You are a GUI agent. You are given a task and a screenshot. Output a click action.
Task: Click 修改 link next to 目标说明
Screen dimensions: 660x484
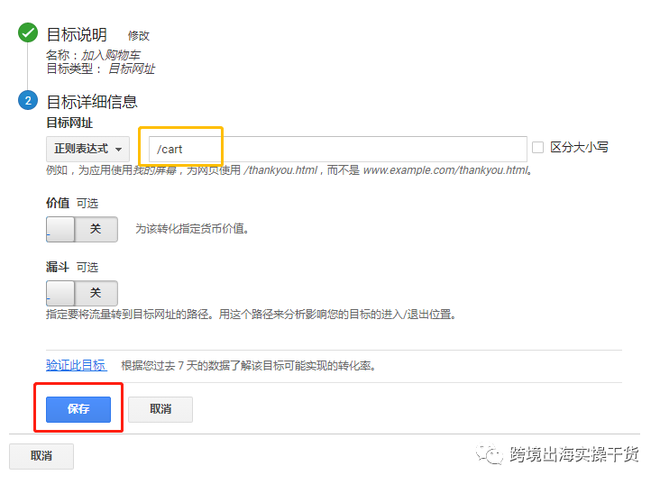pos(139,36)
